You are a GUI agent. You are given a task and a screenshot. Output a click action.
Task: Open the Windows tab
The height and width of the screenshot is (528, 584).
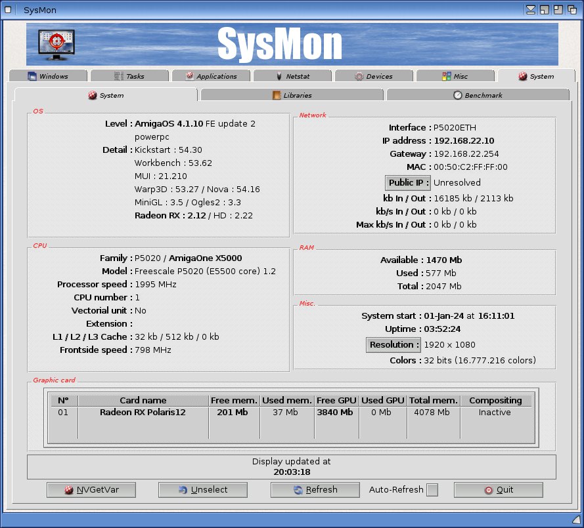coord(48,76)
